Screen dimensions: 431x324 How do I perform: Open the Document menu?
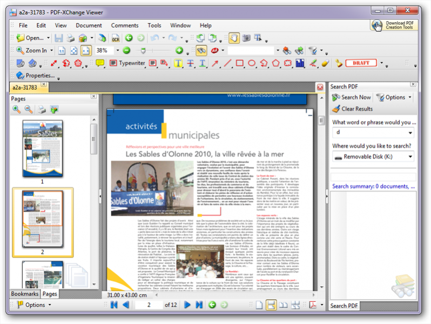pos(89,25)
